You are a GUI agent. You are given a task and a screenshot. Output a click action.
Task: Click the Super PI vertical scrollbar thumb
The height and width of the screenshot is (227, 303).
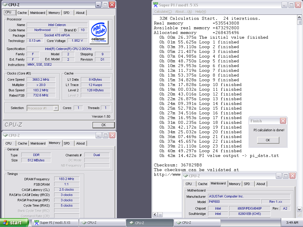click(299, 22)
